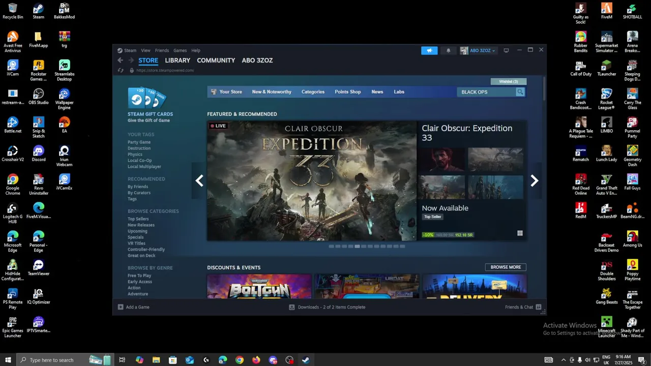Open the store News link
The height and width of the screenshot is (366, 651).
click(x=377, y=92)
